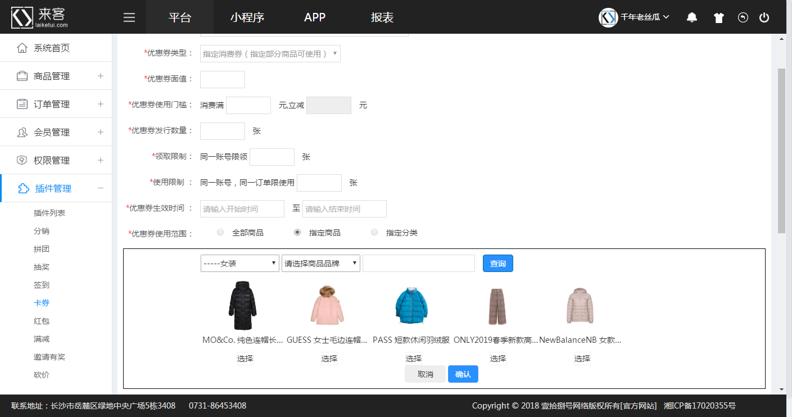This screenshot has width=792, height=417.
Task: Open the 女装 category dropdown
Action: pos(240,263)
